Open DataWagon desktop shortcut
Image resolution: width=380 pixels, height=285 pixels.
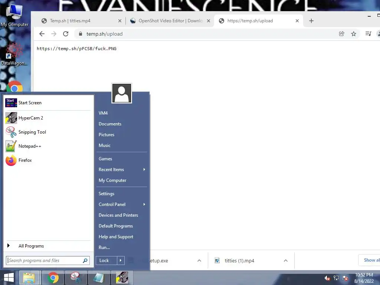(x=14, y=54)
